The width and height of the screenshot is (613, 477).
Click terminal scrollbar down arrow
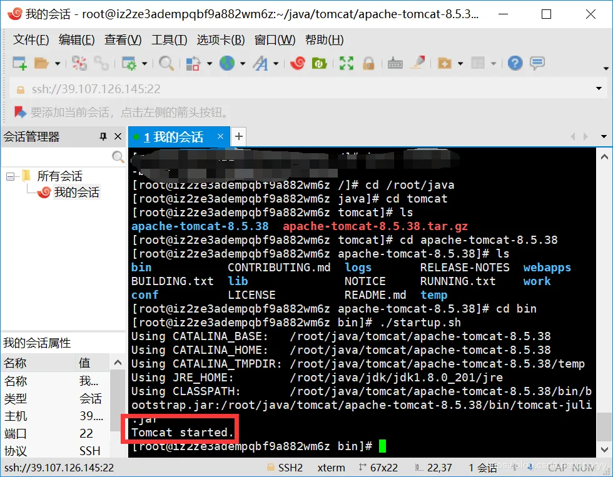click(x=604, y=449)
